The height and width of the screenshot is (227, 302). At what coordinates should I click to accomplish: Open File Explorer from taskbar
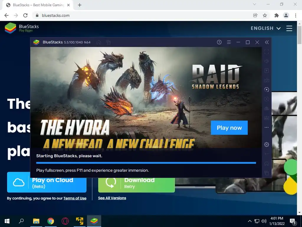36,221
